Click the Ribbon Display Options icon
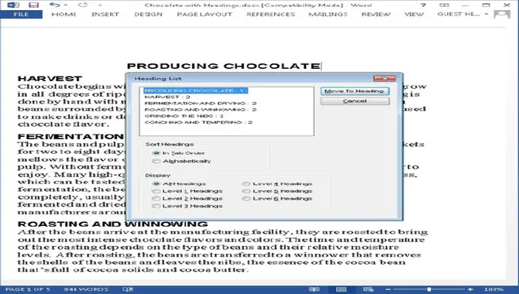Image resolution: width=519 pixels, height=294 pixels. 444,5
